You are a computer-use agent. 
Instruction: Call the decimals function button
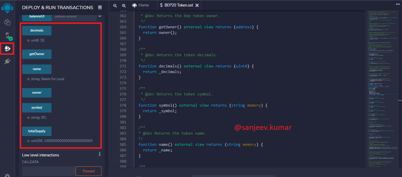pyautogui.click(x=37, y=30)
